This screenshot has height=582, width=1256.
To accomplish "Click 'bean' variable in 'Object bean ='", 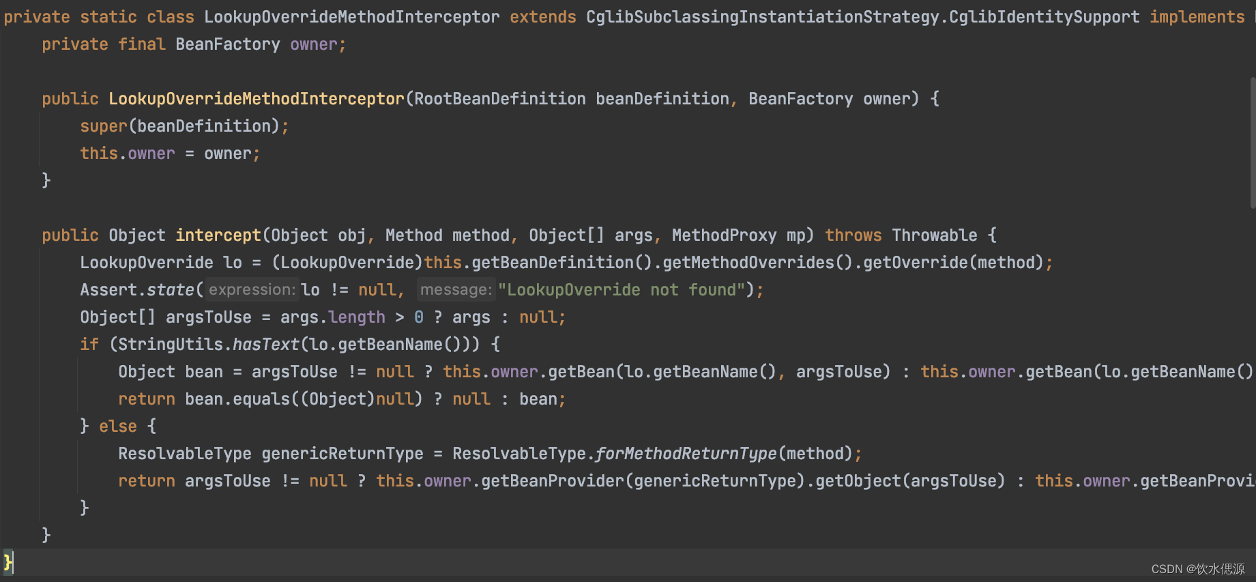I will click(204, 372).
